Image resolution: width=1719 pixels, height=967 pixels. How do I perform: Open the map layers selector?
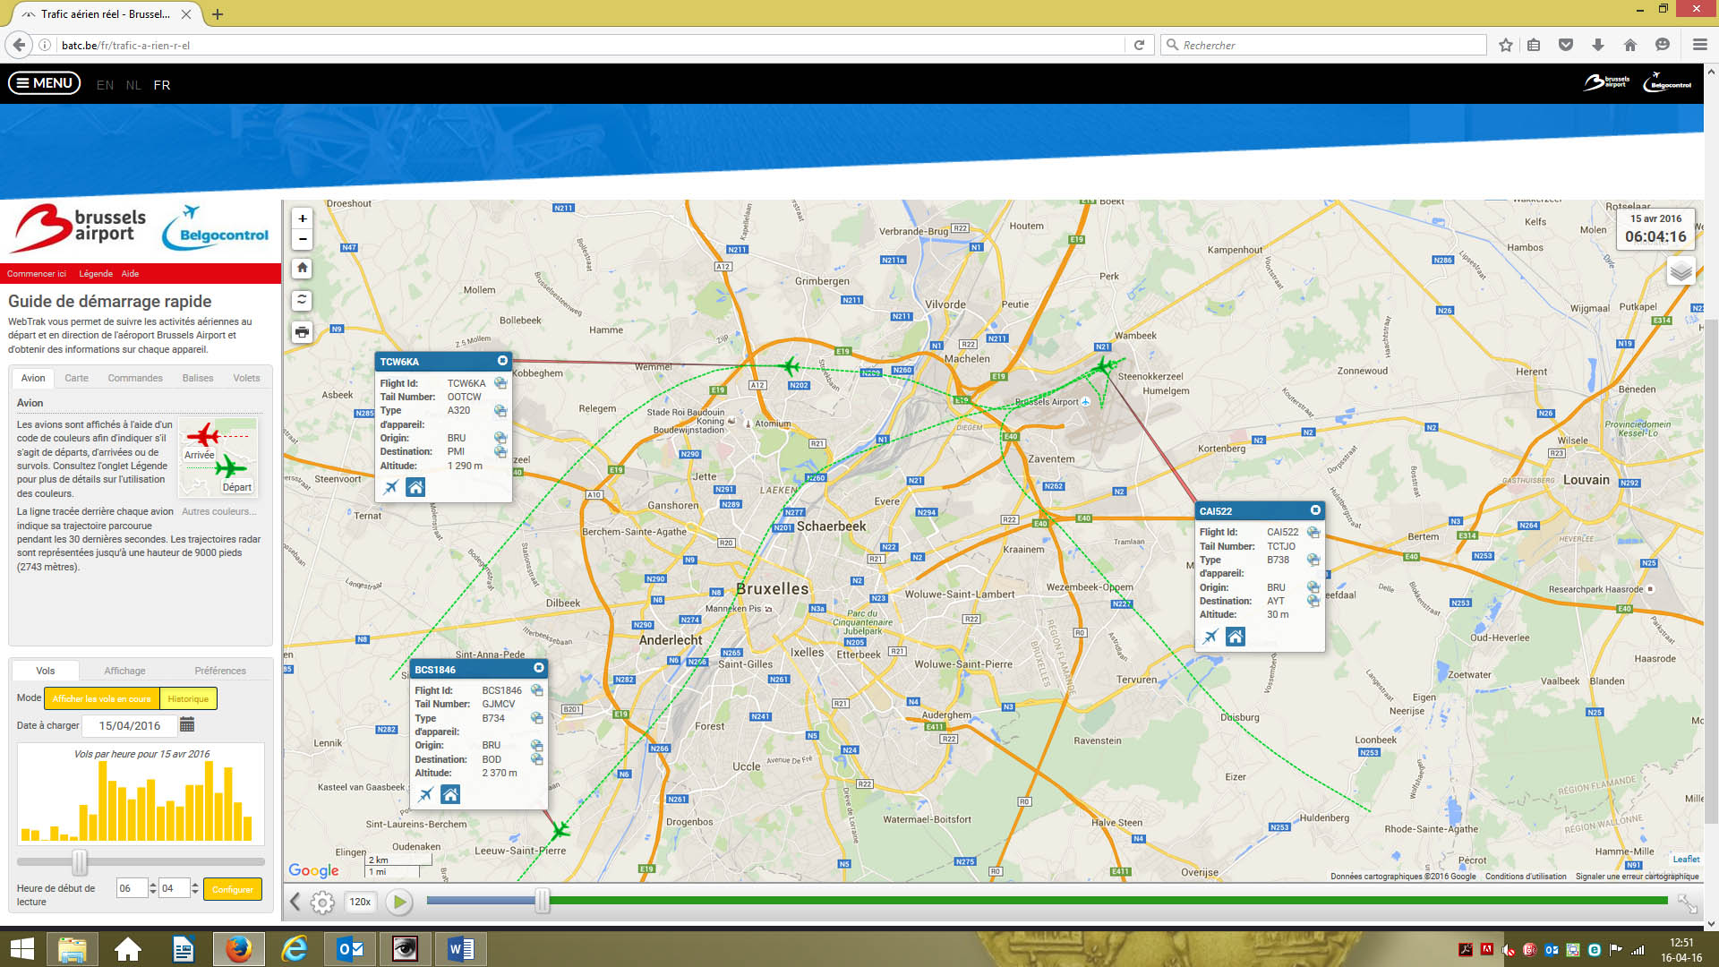point(1681,270)
